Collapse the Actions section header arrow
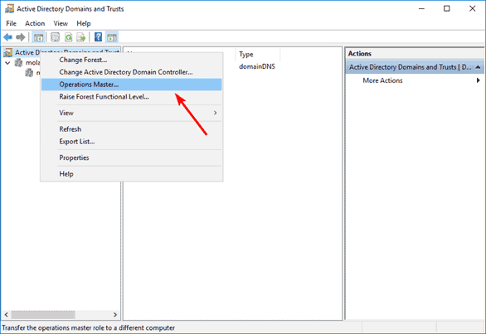This screenshot has height=334, width=486. pyautogui.click(x=478, y=67)
